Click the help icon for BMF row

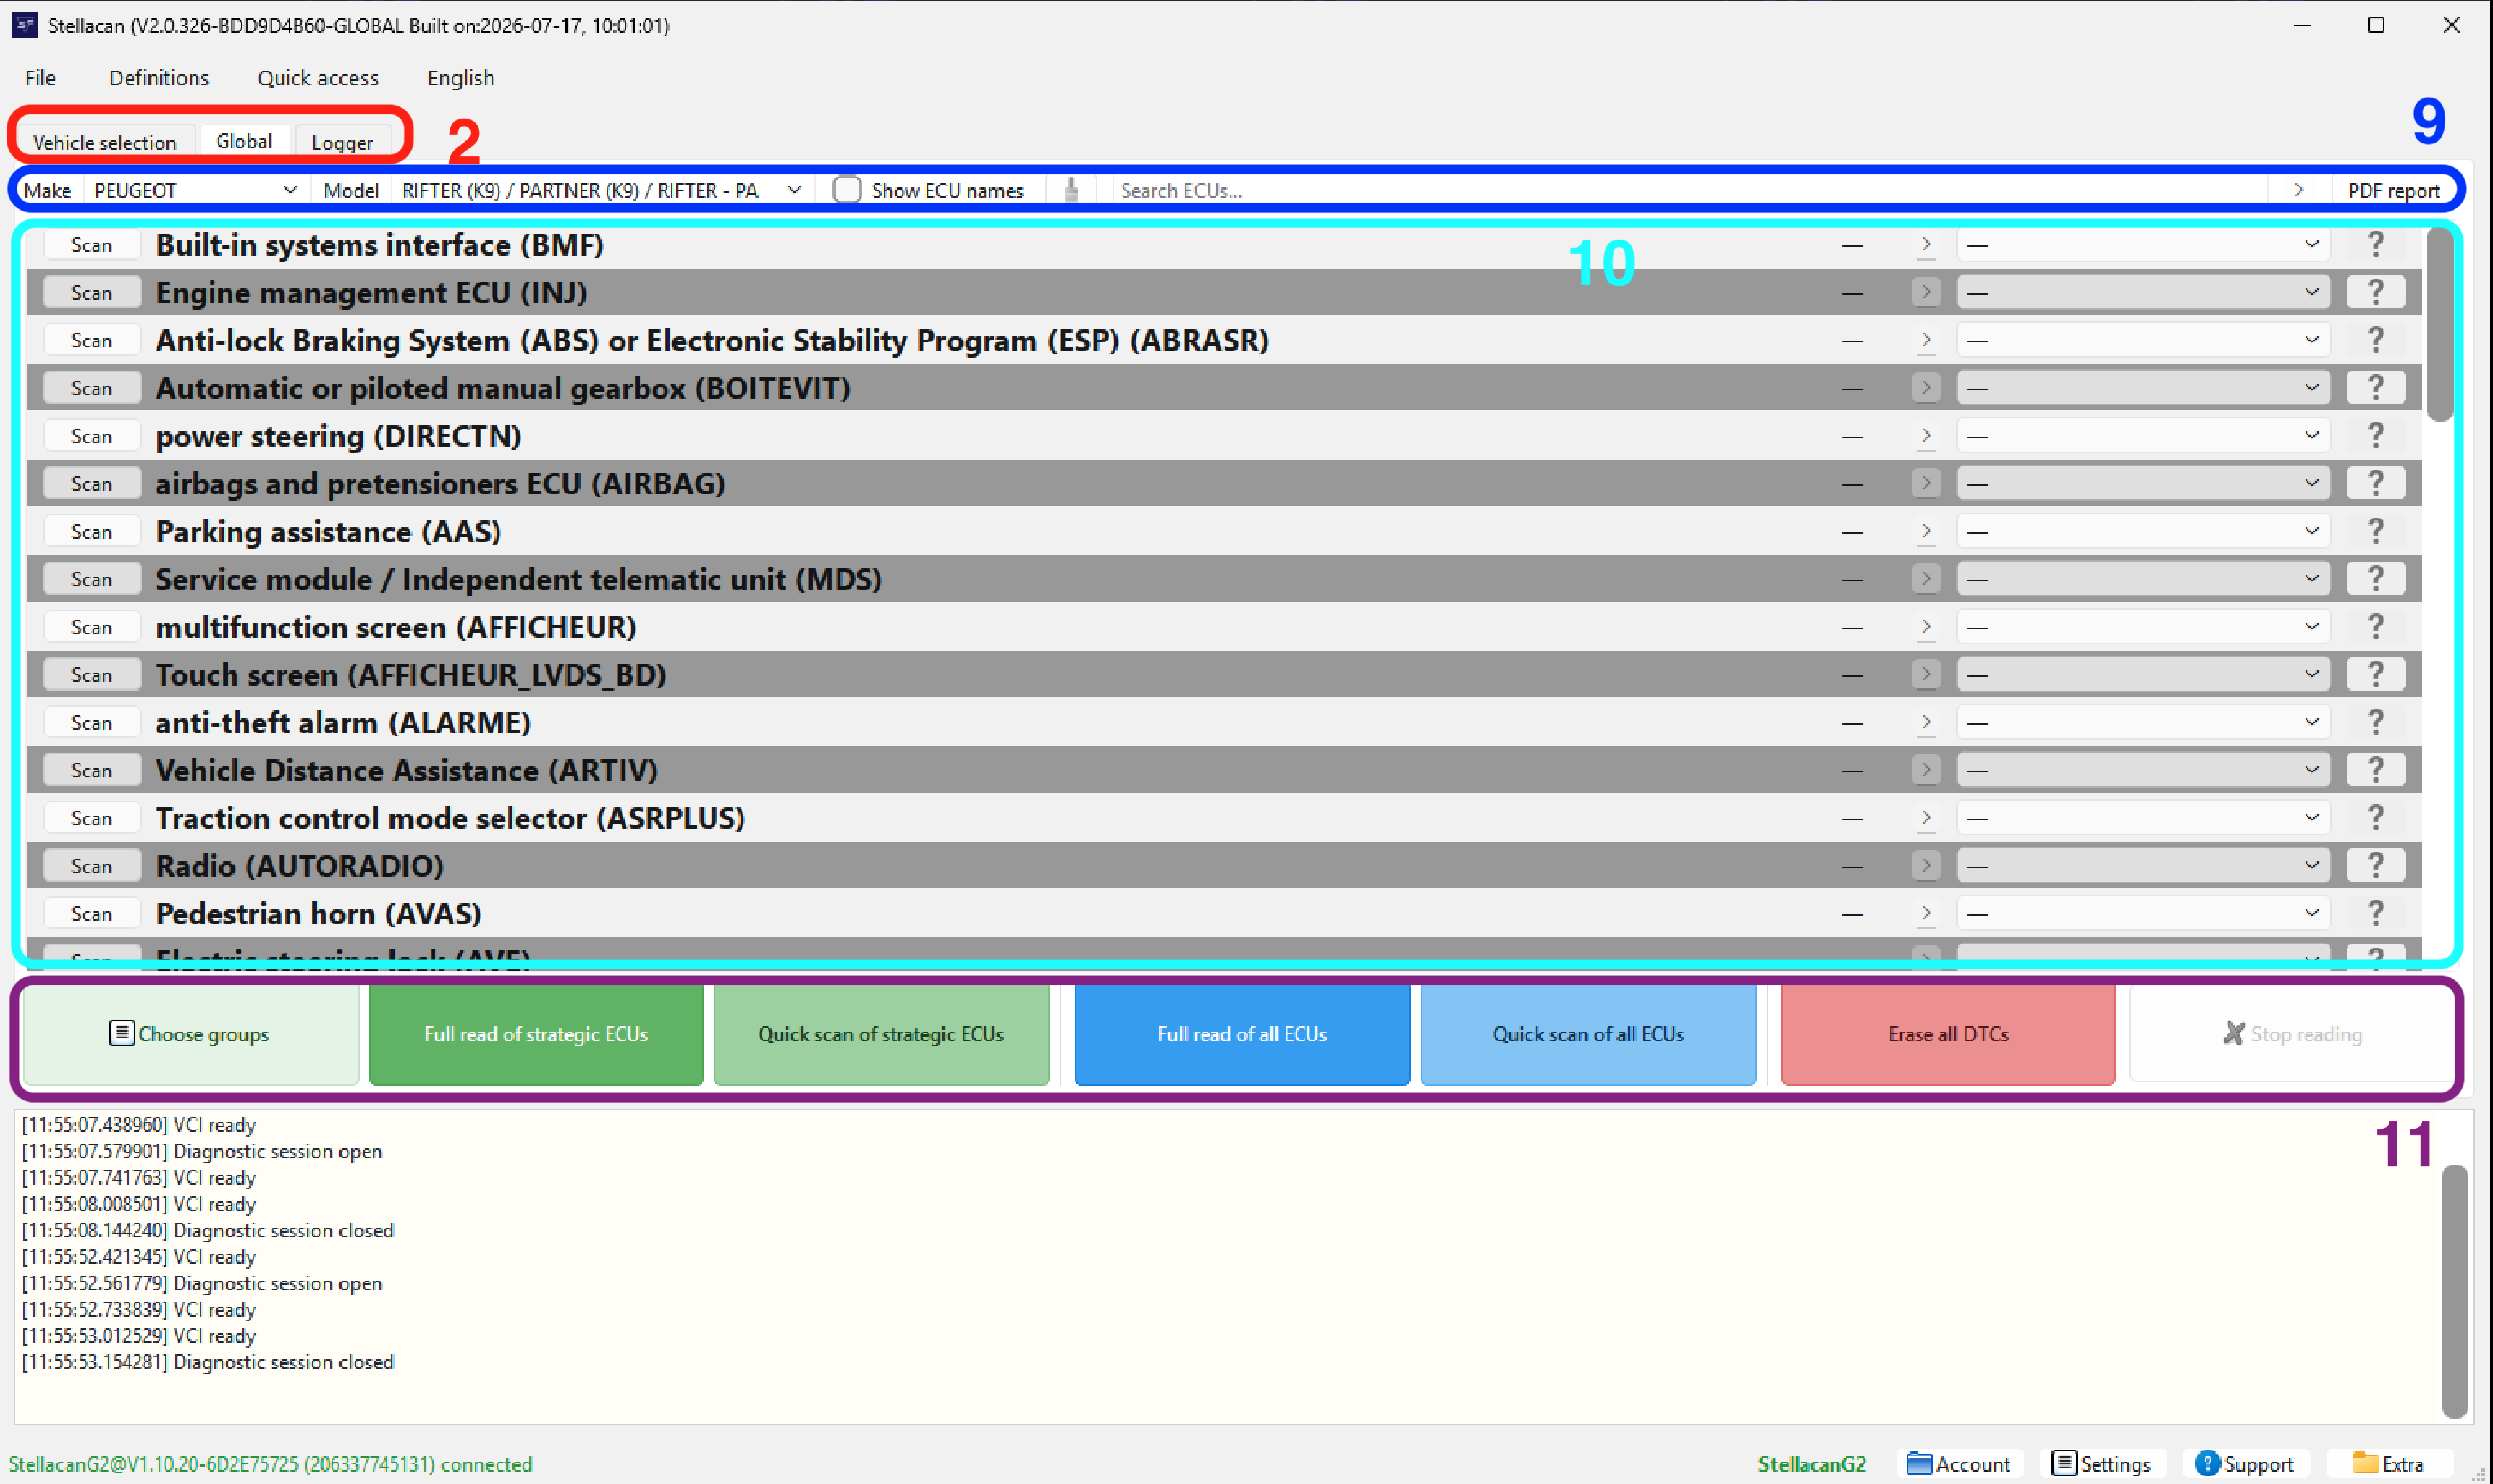(2375, 244)
